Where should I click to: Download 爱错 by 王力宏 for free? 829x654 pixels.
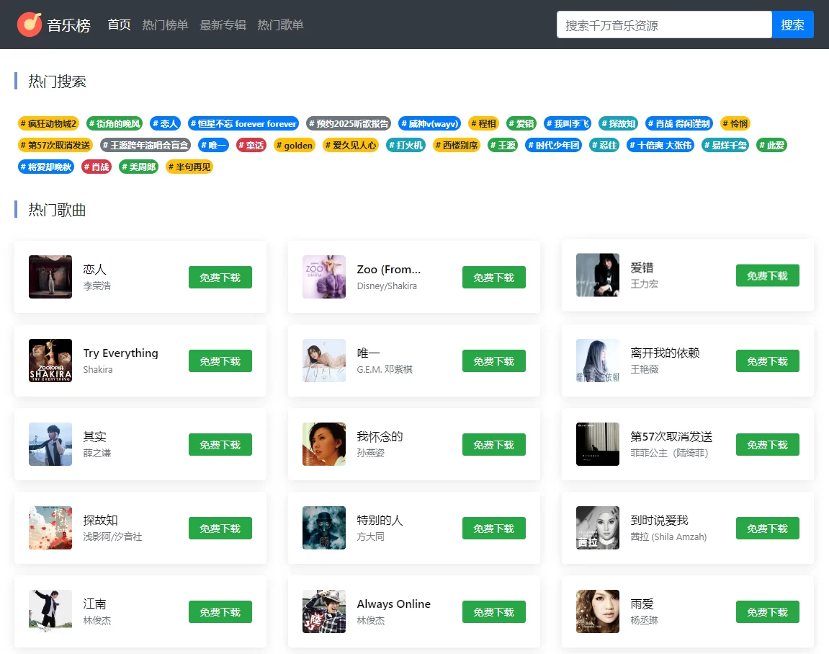(x=767, y=275)
